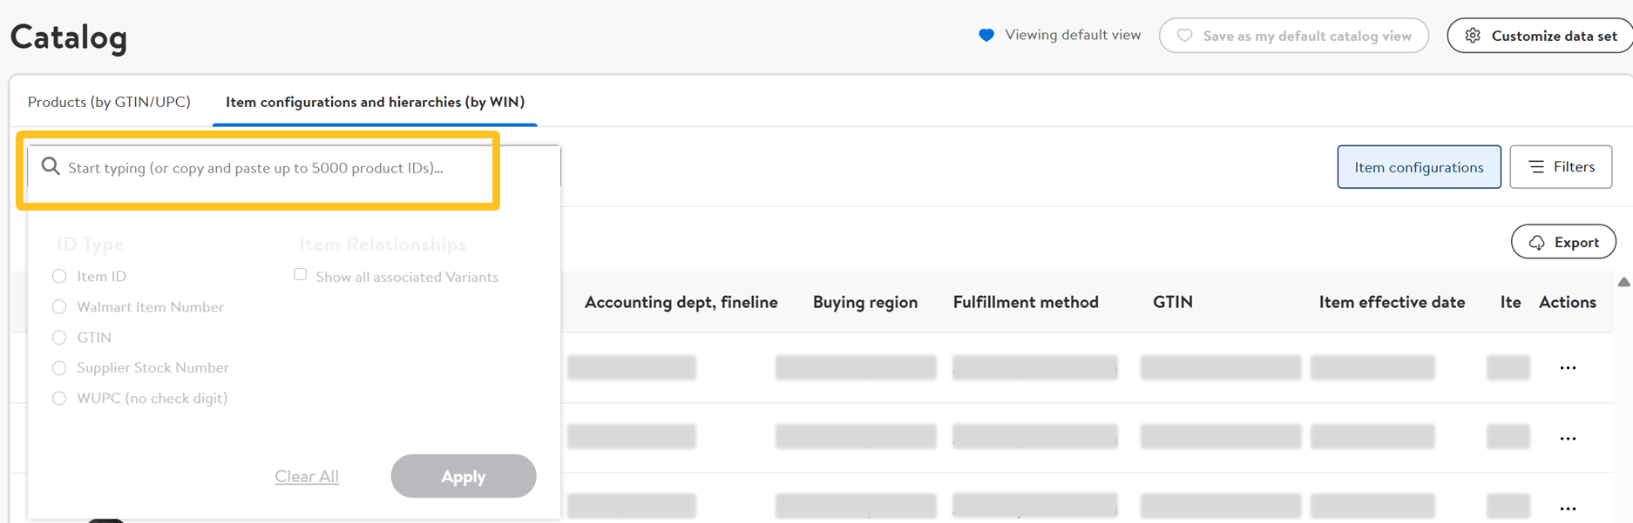Click the cloud icon on Export
Screen dimensions: 1633x523
point(1537,243)
